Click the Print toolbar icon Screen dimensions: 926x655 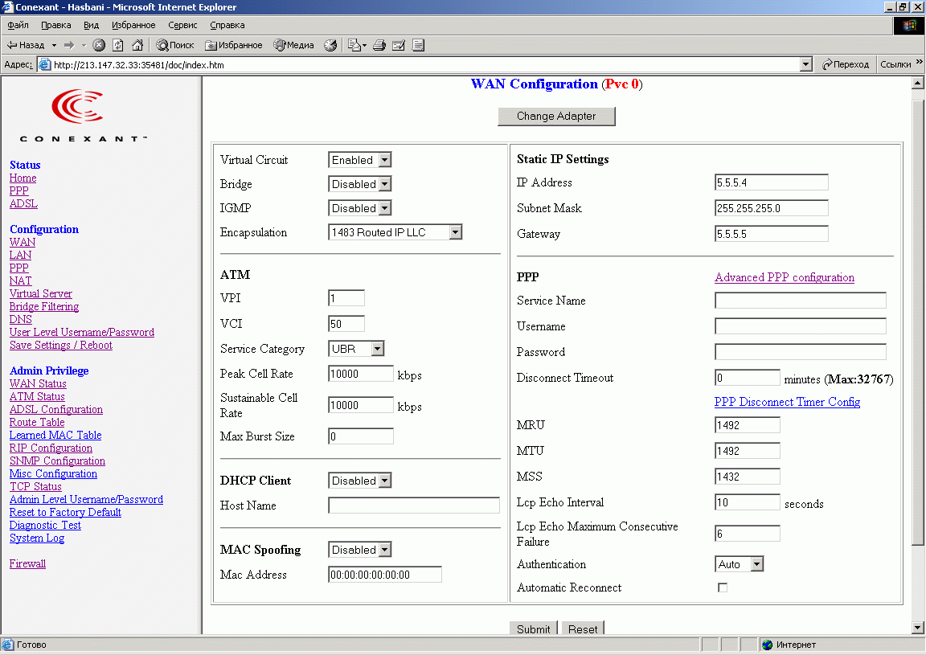[379, 45]
